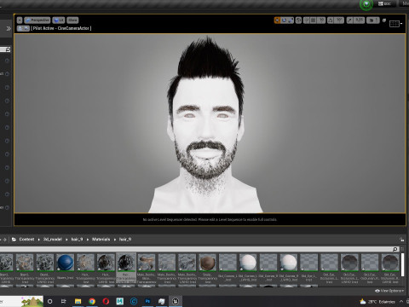
Task: Expand the collapsed left panel chevrons
Action: [x=9, y=28]
